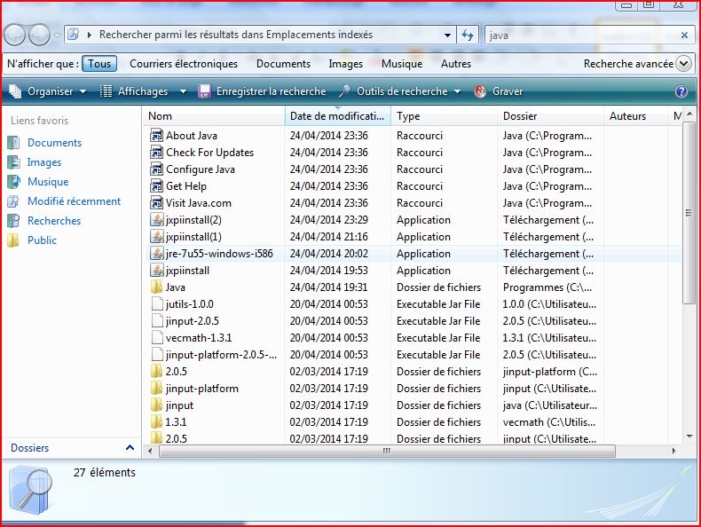Open the address bar history dropdown arrow
This screenshot has width=701, height=527.
447,35
